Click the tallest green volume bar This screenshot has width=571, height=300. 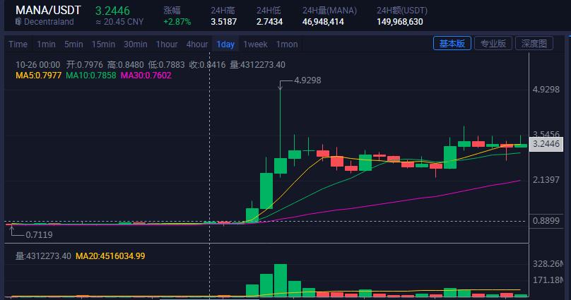pos(281,280)
